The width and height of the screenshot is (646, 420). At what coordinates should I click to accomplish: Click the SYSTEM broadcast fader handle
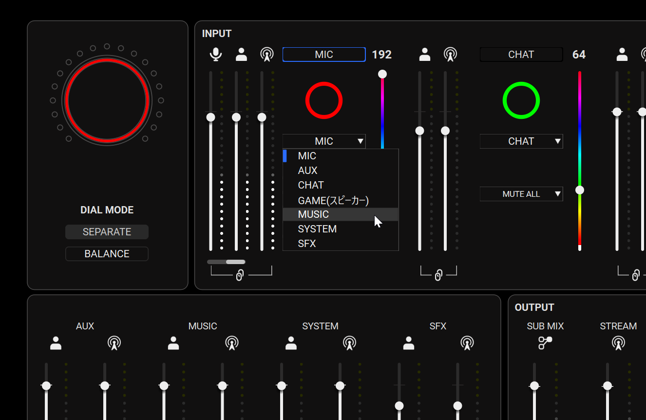340,386
